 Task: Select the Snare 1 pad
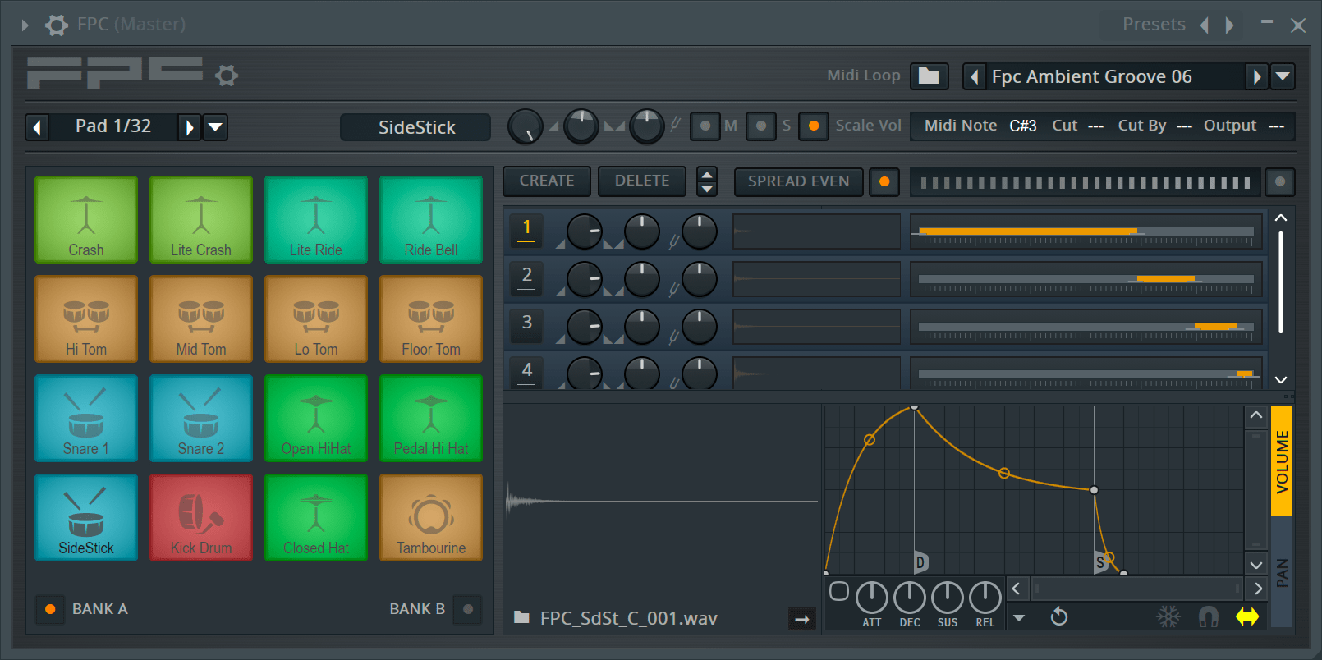point(86,418)
